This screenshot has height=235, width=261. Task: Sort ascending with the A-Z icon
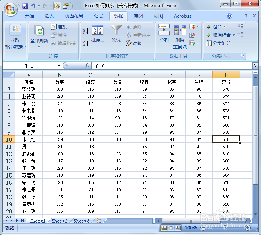tap(86, 31)
